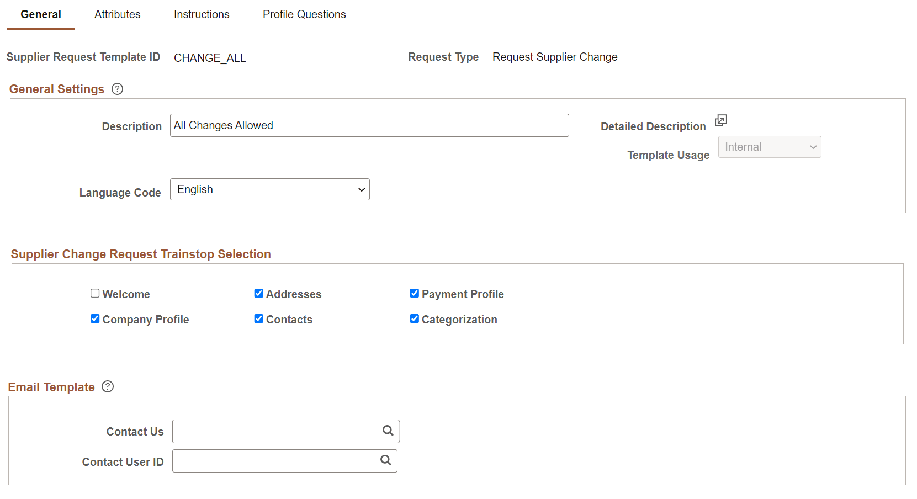The width and height of the screenshot is (917, 499).
Task: Open the Contact Us lookup magnifier
Action: coord(387,431)
